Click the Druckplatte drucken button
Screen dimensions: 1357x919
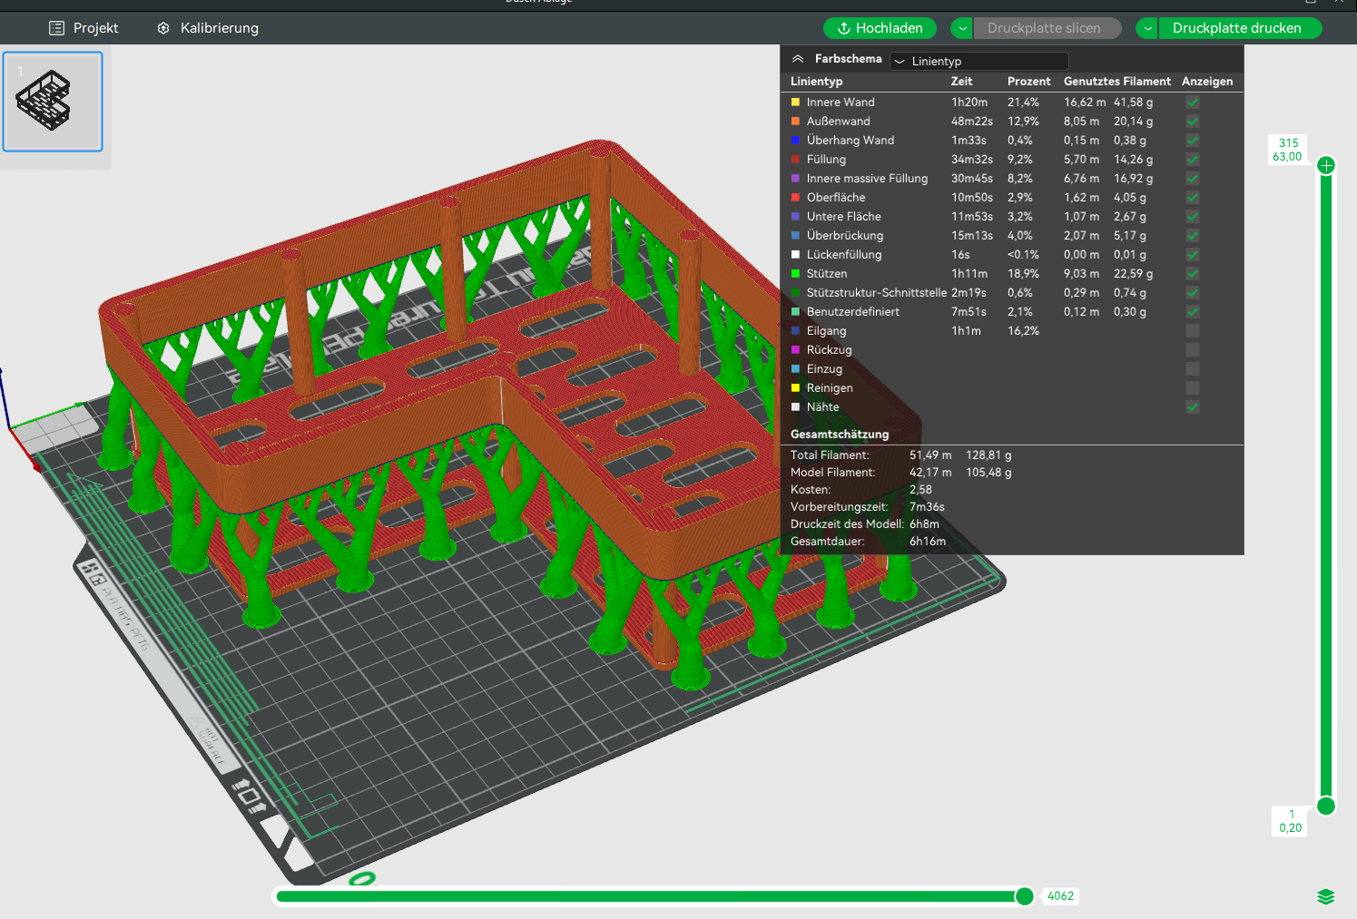coord(1236,28)
